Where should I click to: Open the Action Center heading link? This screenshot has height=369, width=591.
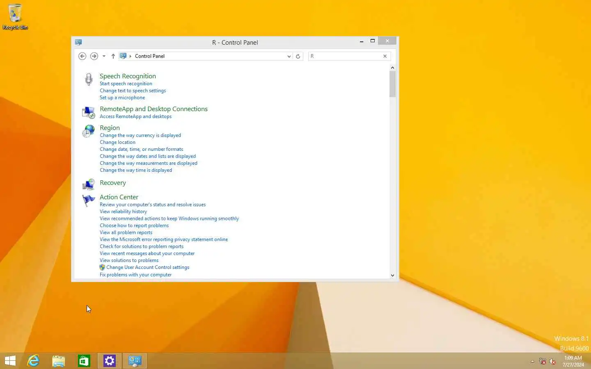pyautogui.click(x=119, y=197)
